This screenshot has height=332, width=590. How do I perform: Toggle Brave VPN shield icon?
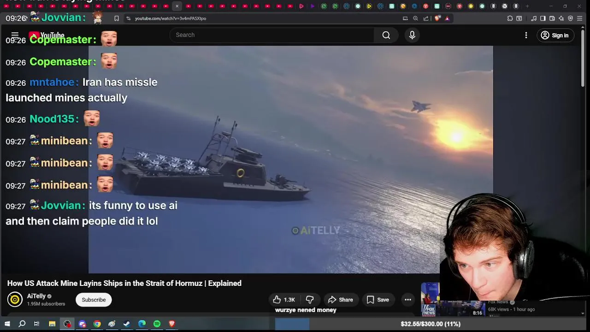(x=570, y=18)
